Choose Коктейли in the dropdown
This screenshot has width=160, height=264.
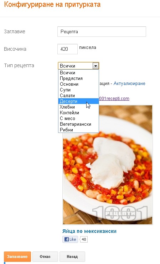pos(78,113)
